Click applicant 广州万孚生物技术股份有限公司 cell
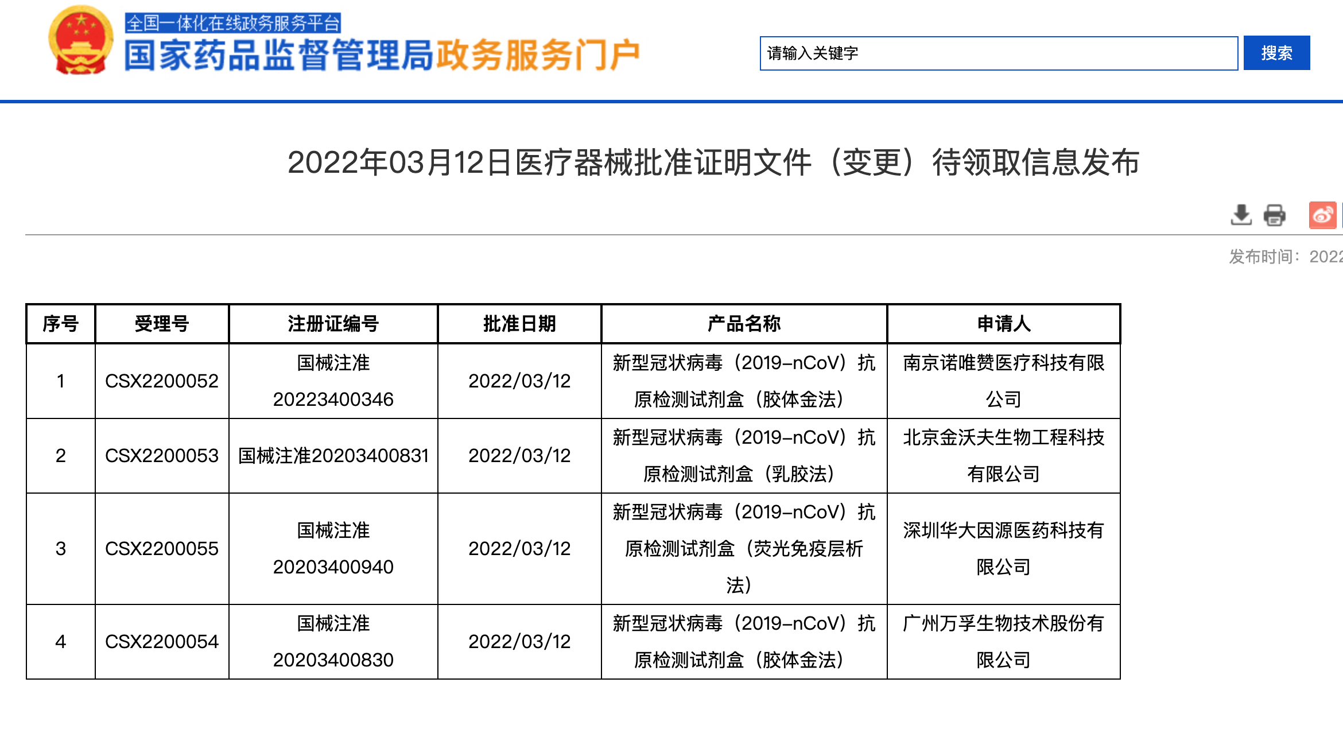The width and height of the screenshot is (1343, 729). click(x=1004, y=641)
